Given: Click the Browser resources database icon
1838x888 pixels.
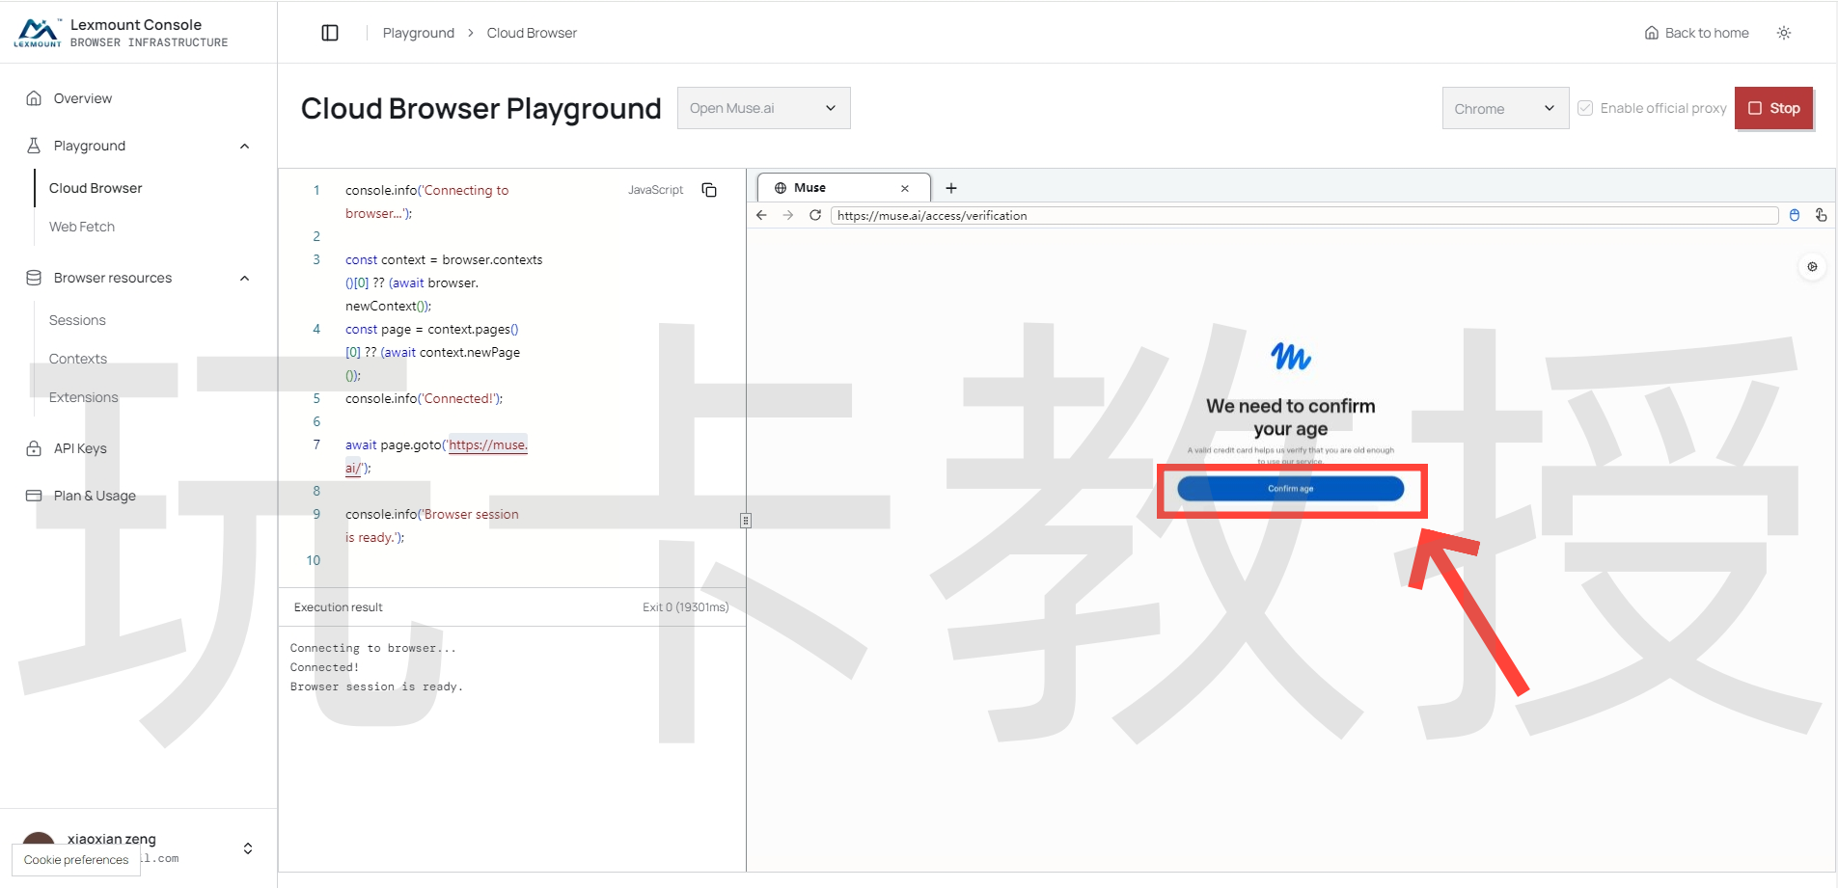Looking at the screenshot, I should point(34,278).
